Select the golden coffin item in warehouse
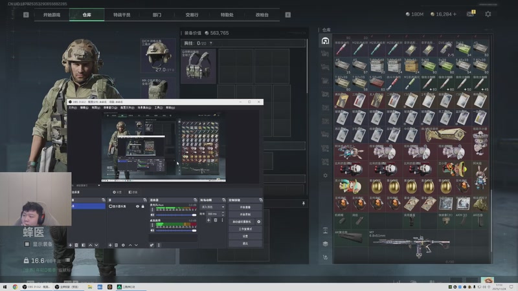This screenshot has width=518, height=291. 445,135
